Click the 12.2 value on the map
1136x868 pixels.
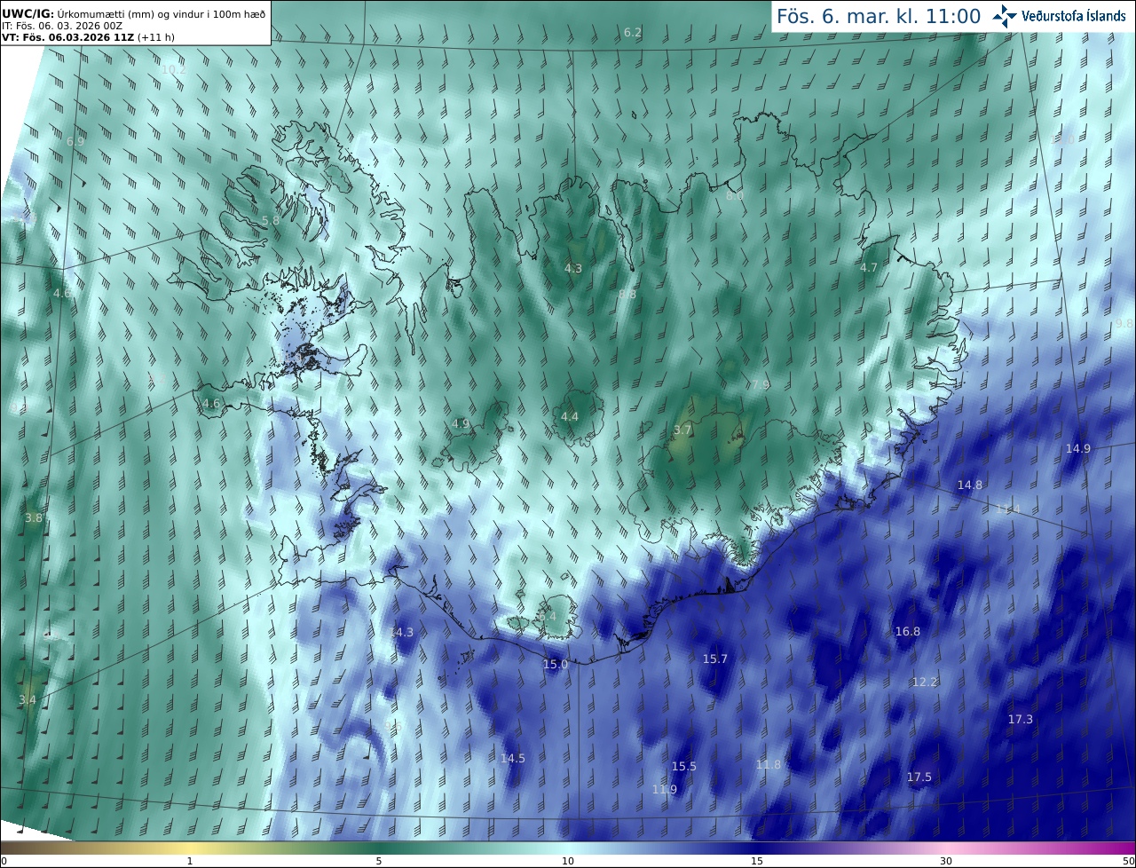tap(925, 682)
